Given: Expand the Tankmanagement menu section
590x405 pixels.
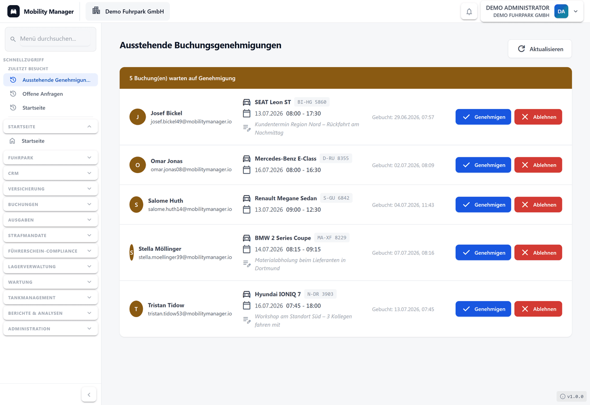Looking at the screenshot, I should click(51, 298).
